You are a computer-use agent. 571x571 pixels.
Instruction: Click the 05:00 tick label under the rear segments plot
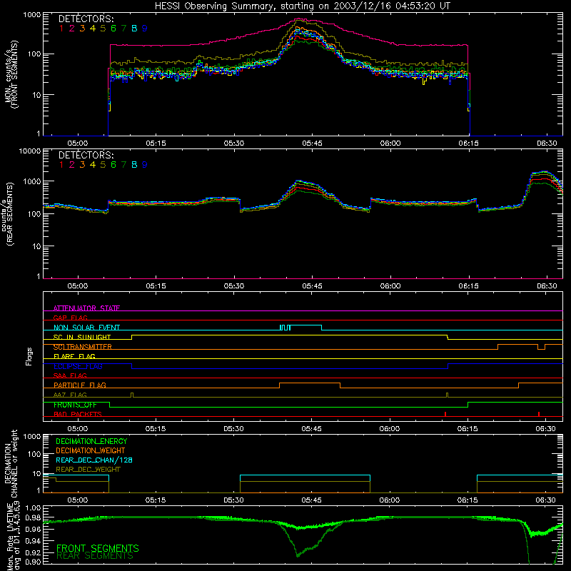coord(78,286)
